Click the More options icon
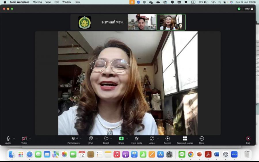 (x=202, y=140)
